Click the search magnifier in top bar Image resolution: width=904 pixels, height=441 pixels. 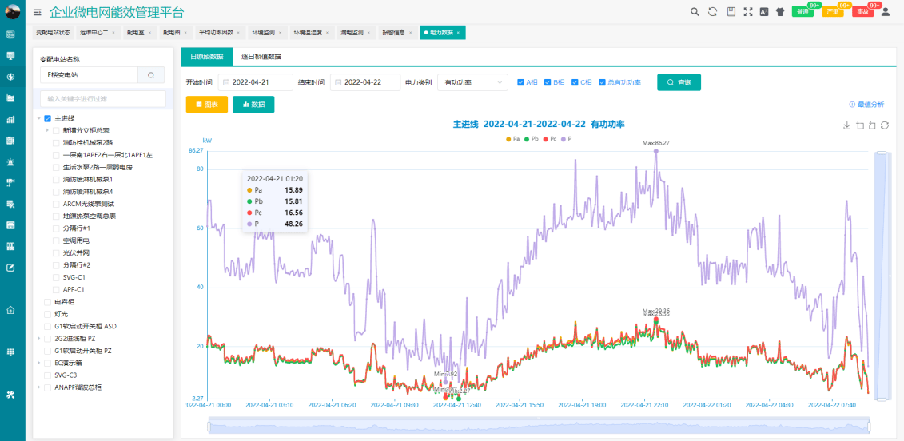click(x=695, y=12)
